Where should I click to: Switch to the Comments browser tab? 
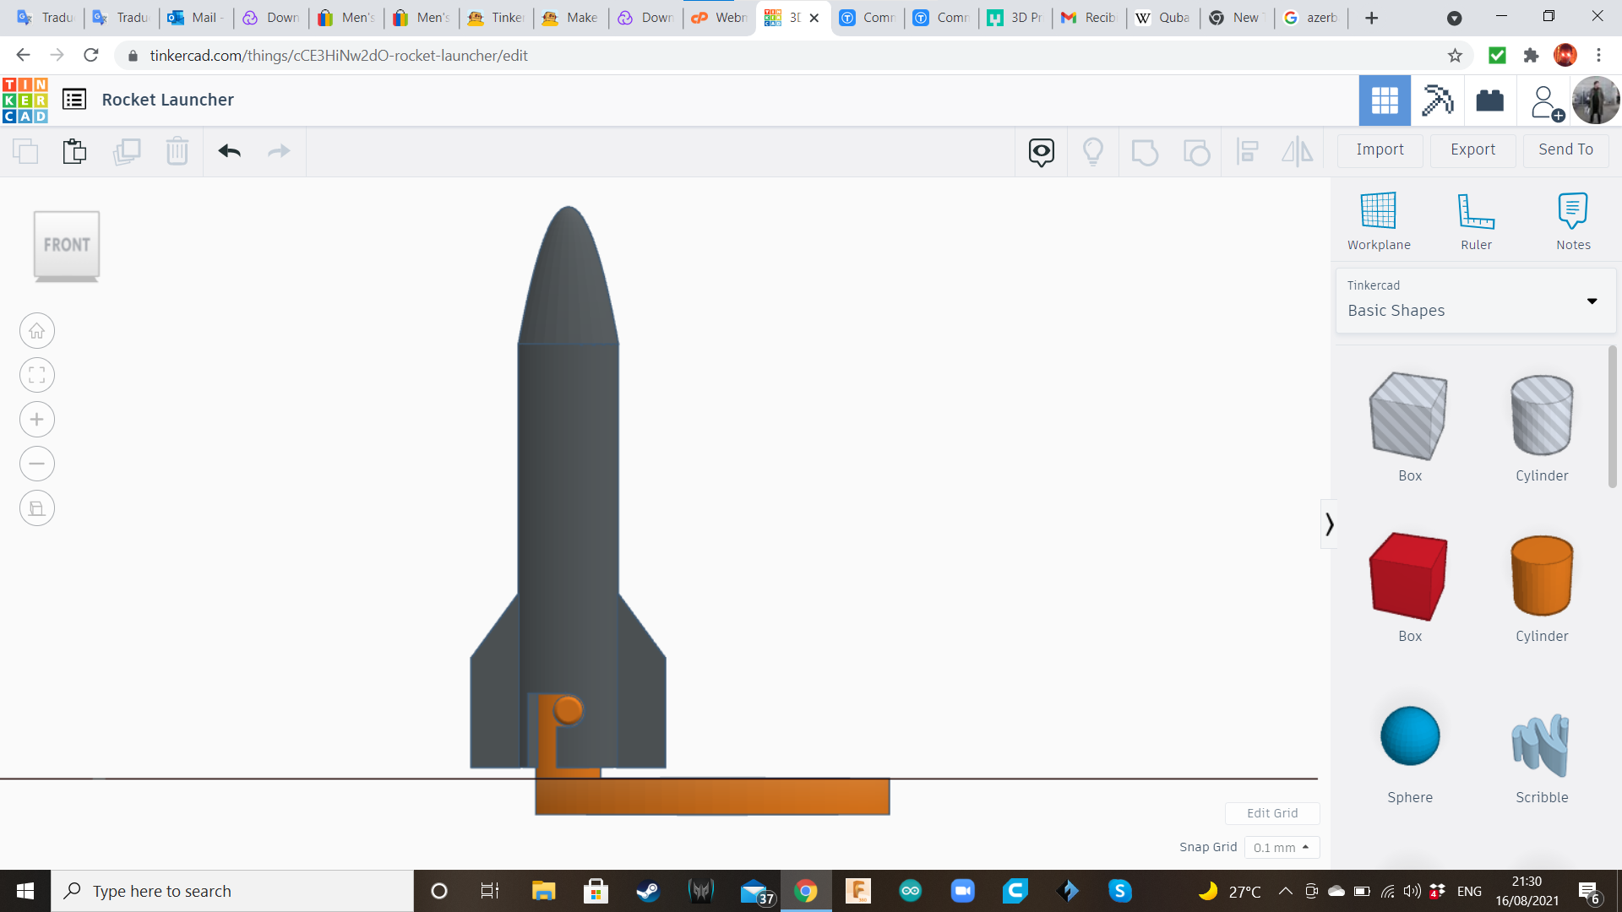(868, 18)
